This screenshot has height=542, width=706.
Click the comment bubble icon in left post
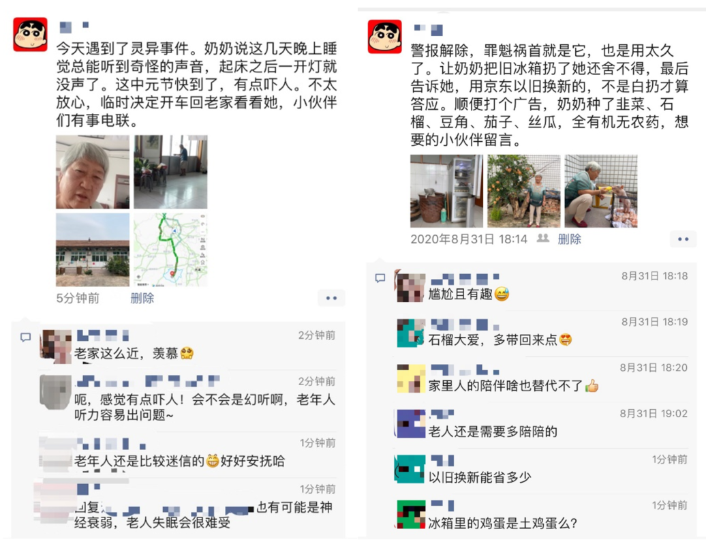(x=26, y=337)
